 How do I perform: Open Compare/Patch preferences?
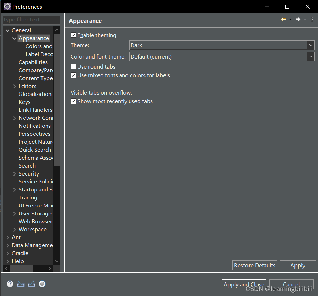point(36,70)
